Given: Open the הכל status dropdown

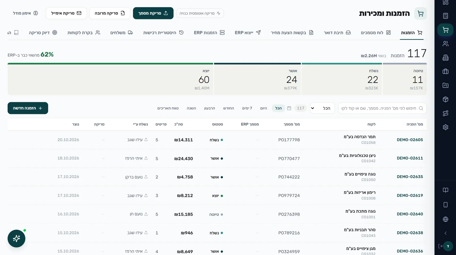Looking at the screenshot, I should pos(322,108).
